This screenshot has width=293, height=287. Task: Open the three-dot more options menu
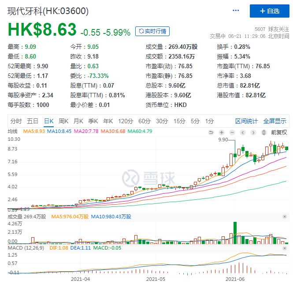coord(236,11)
